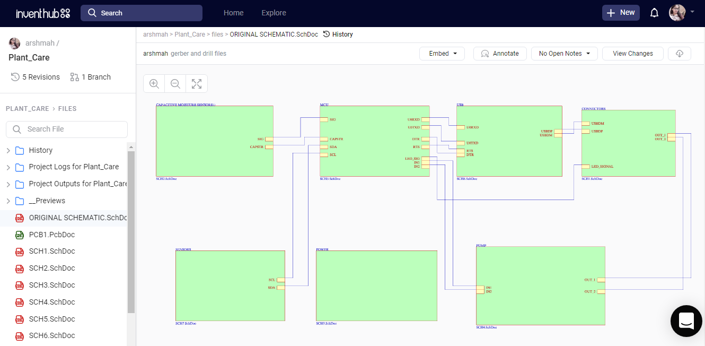Viewport: 705px width, 346px height.
Task: Click files in the top breadcrumb
Action: pyautogui.click(x=217, y=34)
